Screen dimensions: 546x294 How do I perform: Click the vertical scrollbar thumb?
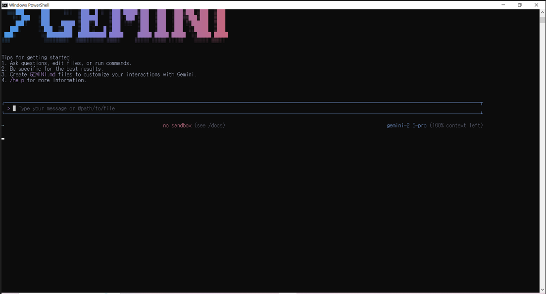click(x=543, y=19)
